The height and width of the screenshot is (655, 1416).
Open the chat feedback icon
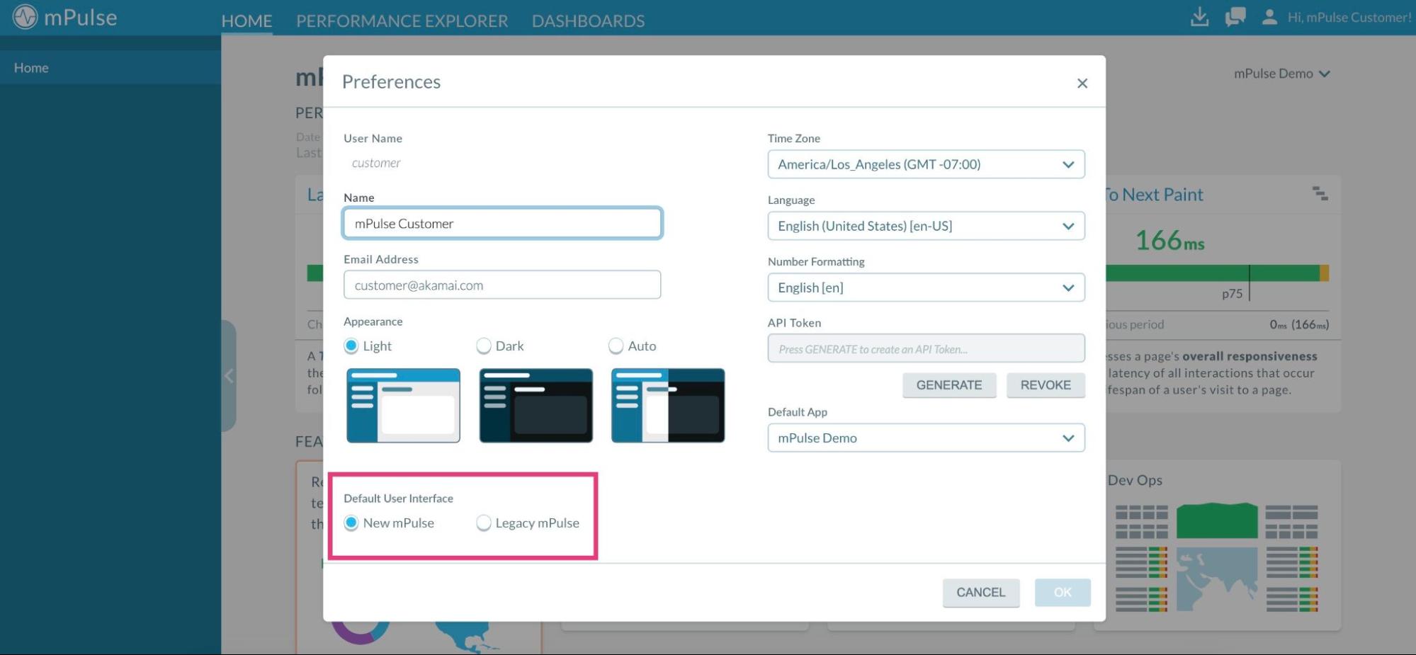pyautogui.click(x=1235, y=17)
